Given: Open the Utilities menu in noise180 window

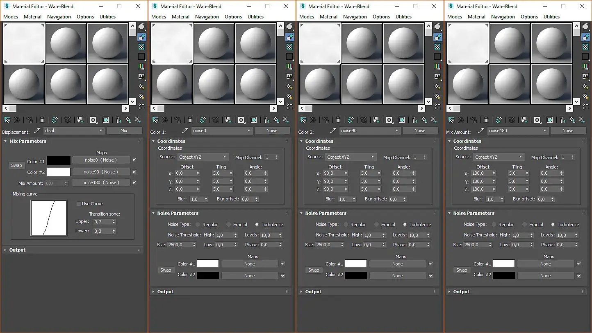Looking at the screenshot, I should (x=551, y=17).
